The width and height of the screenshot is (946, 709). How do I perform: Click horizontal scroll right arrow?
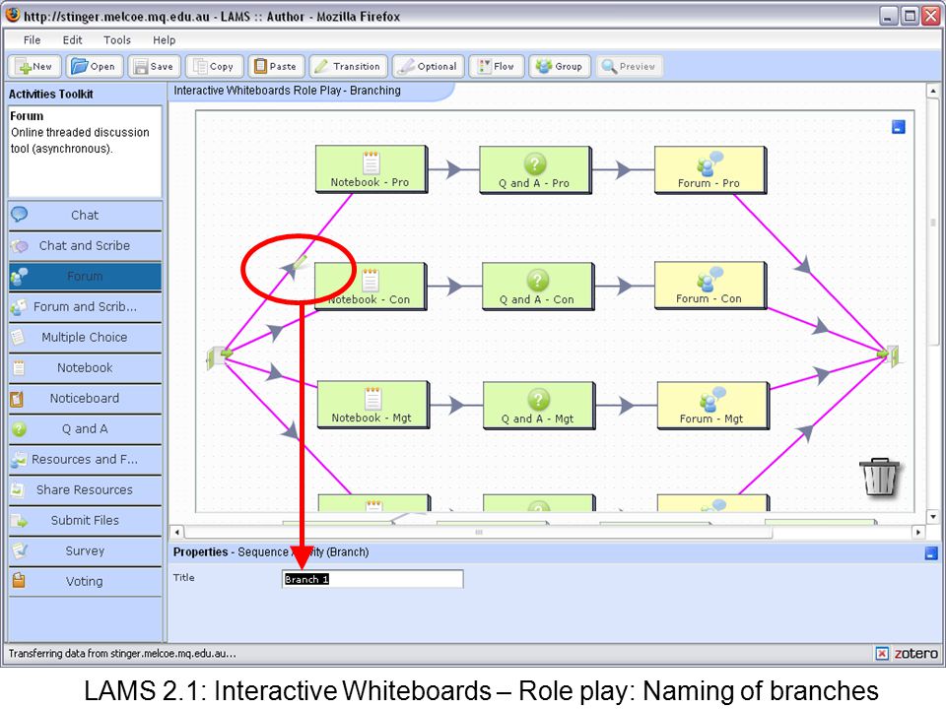coord(918,533)
